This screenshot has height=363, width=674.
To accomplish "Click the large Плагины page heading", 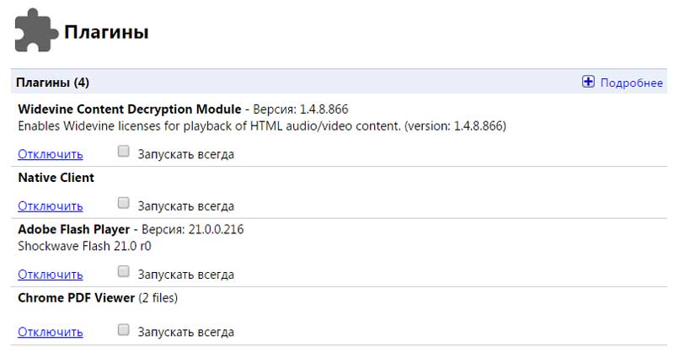I will pos(106,32).
